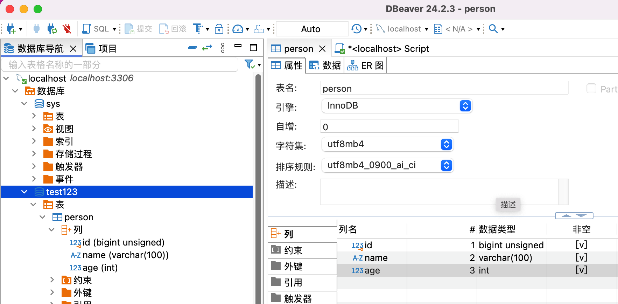Click the navigator filter funnel icon
The image size is (618, 304).
(x=250, y=64)
